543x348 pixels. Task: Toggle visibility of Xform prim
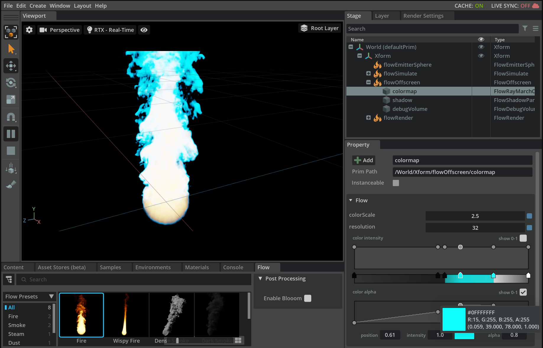point(481,56)
